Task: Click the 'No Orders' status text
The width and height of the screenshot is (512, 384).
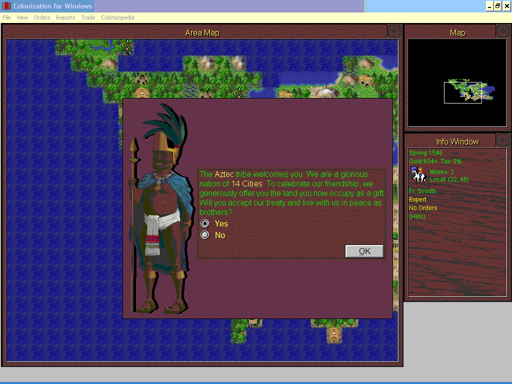Action: point(423,207)
